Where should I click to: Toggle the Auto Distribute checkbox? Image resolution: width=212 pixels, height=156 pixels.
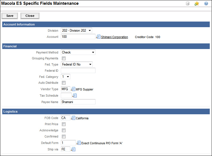coord(64,83)
